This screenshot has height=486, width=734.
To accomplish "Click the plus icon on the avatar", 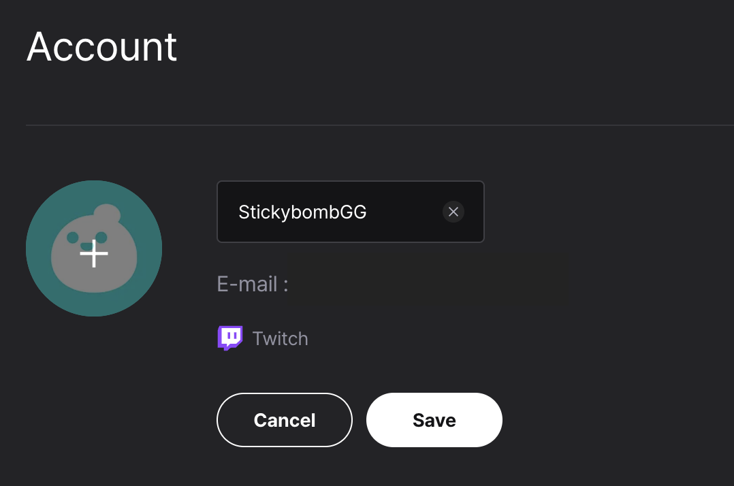I will pyautogui.click(x=94, y=253).
